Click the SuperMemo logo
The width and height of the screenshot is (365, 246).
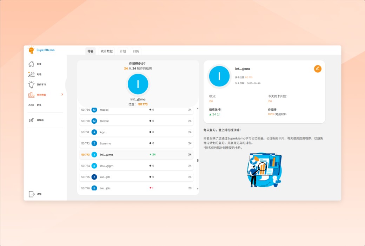(41, 50)
